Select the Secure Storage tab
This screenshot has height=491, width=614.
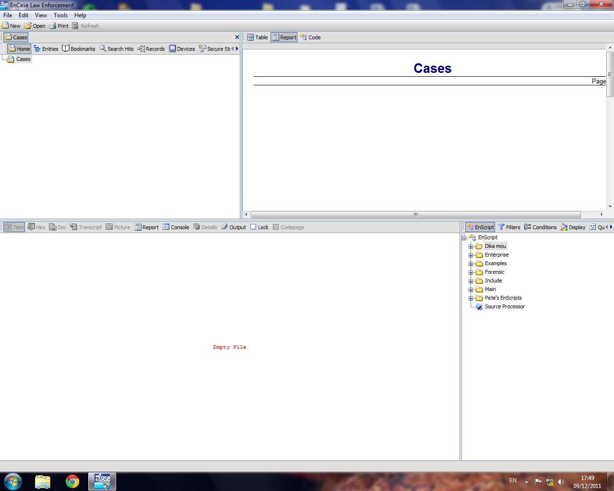214,49
